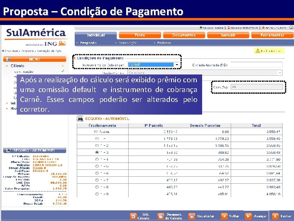Select the 1 + 3 installment option

97,152
